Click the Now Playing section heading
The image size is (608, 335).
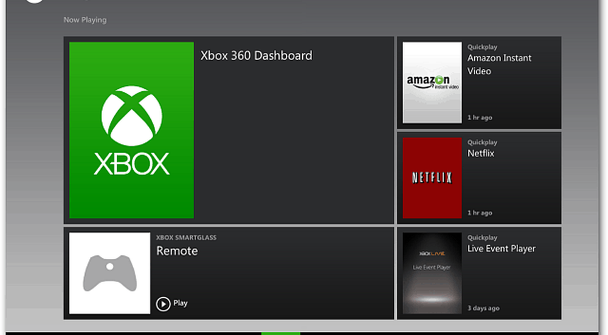(x=85, y=20)
